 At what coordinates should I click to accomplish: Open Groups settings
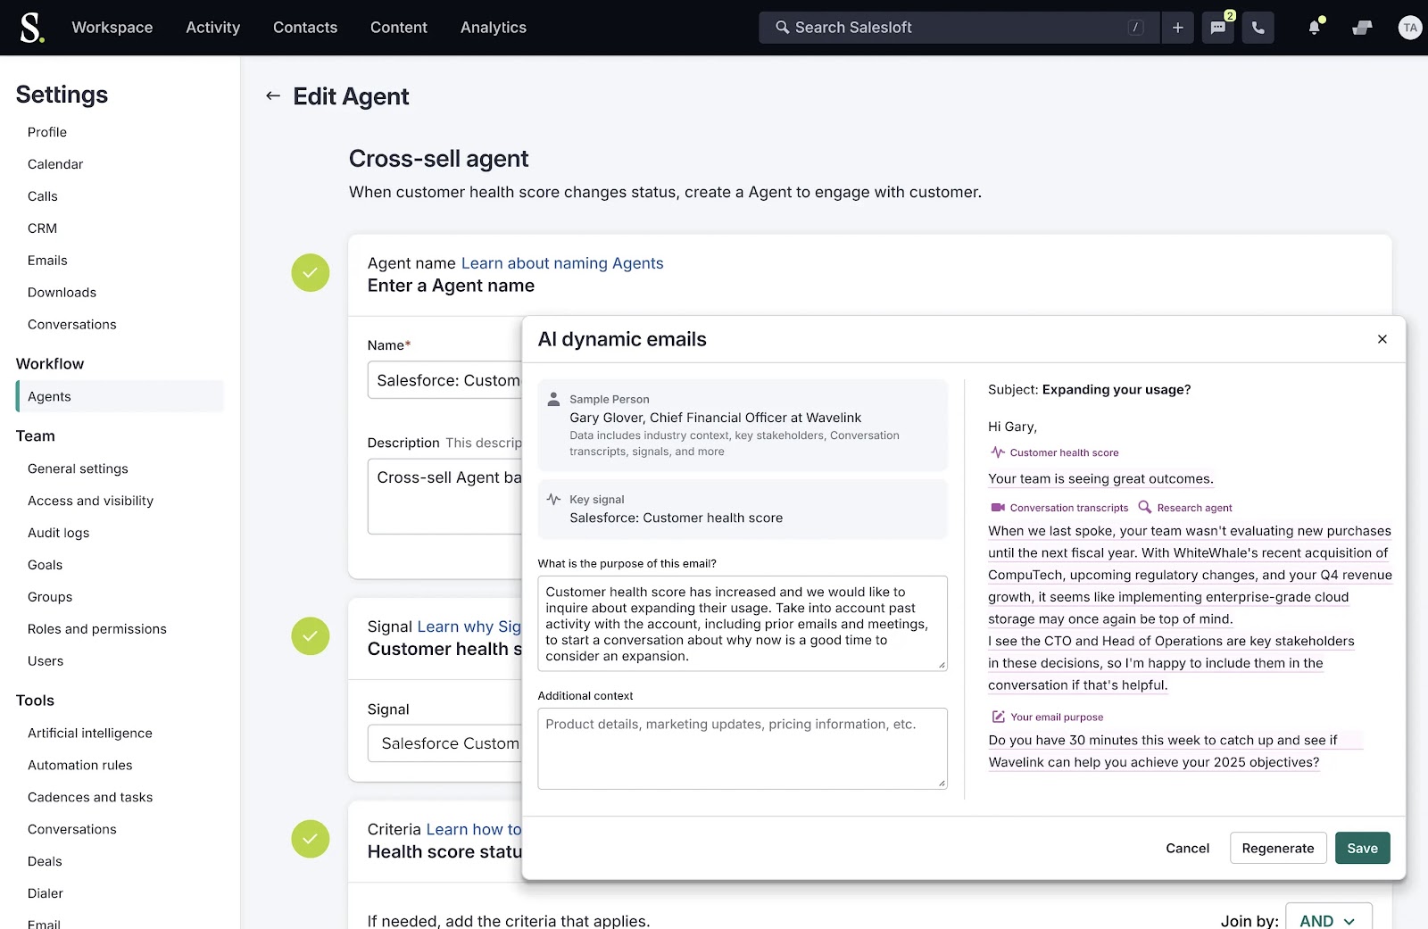pyautogui.click(x=50, y=597)
